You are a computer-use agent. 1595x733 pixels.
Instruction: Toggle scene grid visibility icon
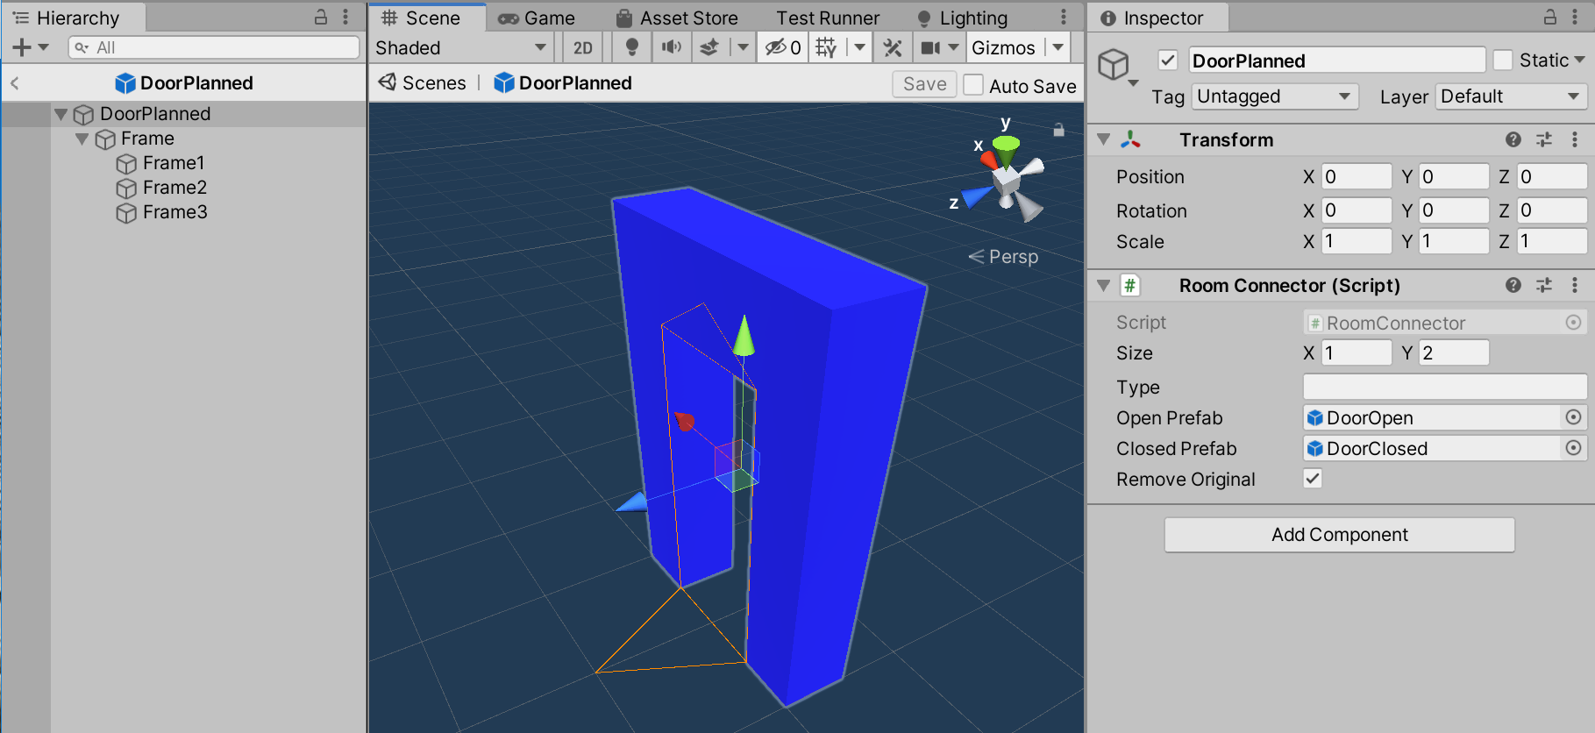click(x=826, y=47)
